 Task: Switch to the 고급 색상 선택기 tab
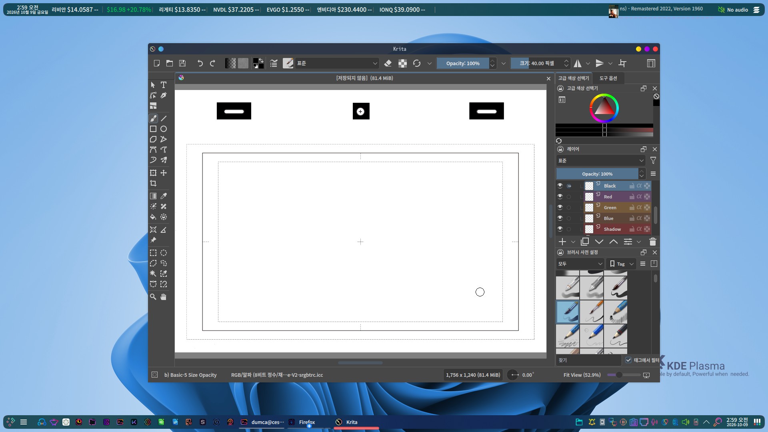574,78
